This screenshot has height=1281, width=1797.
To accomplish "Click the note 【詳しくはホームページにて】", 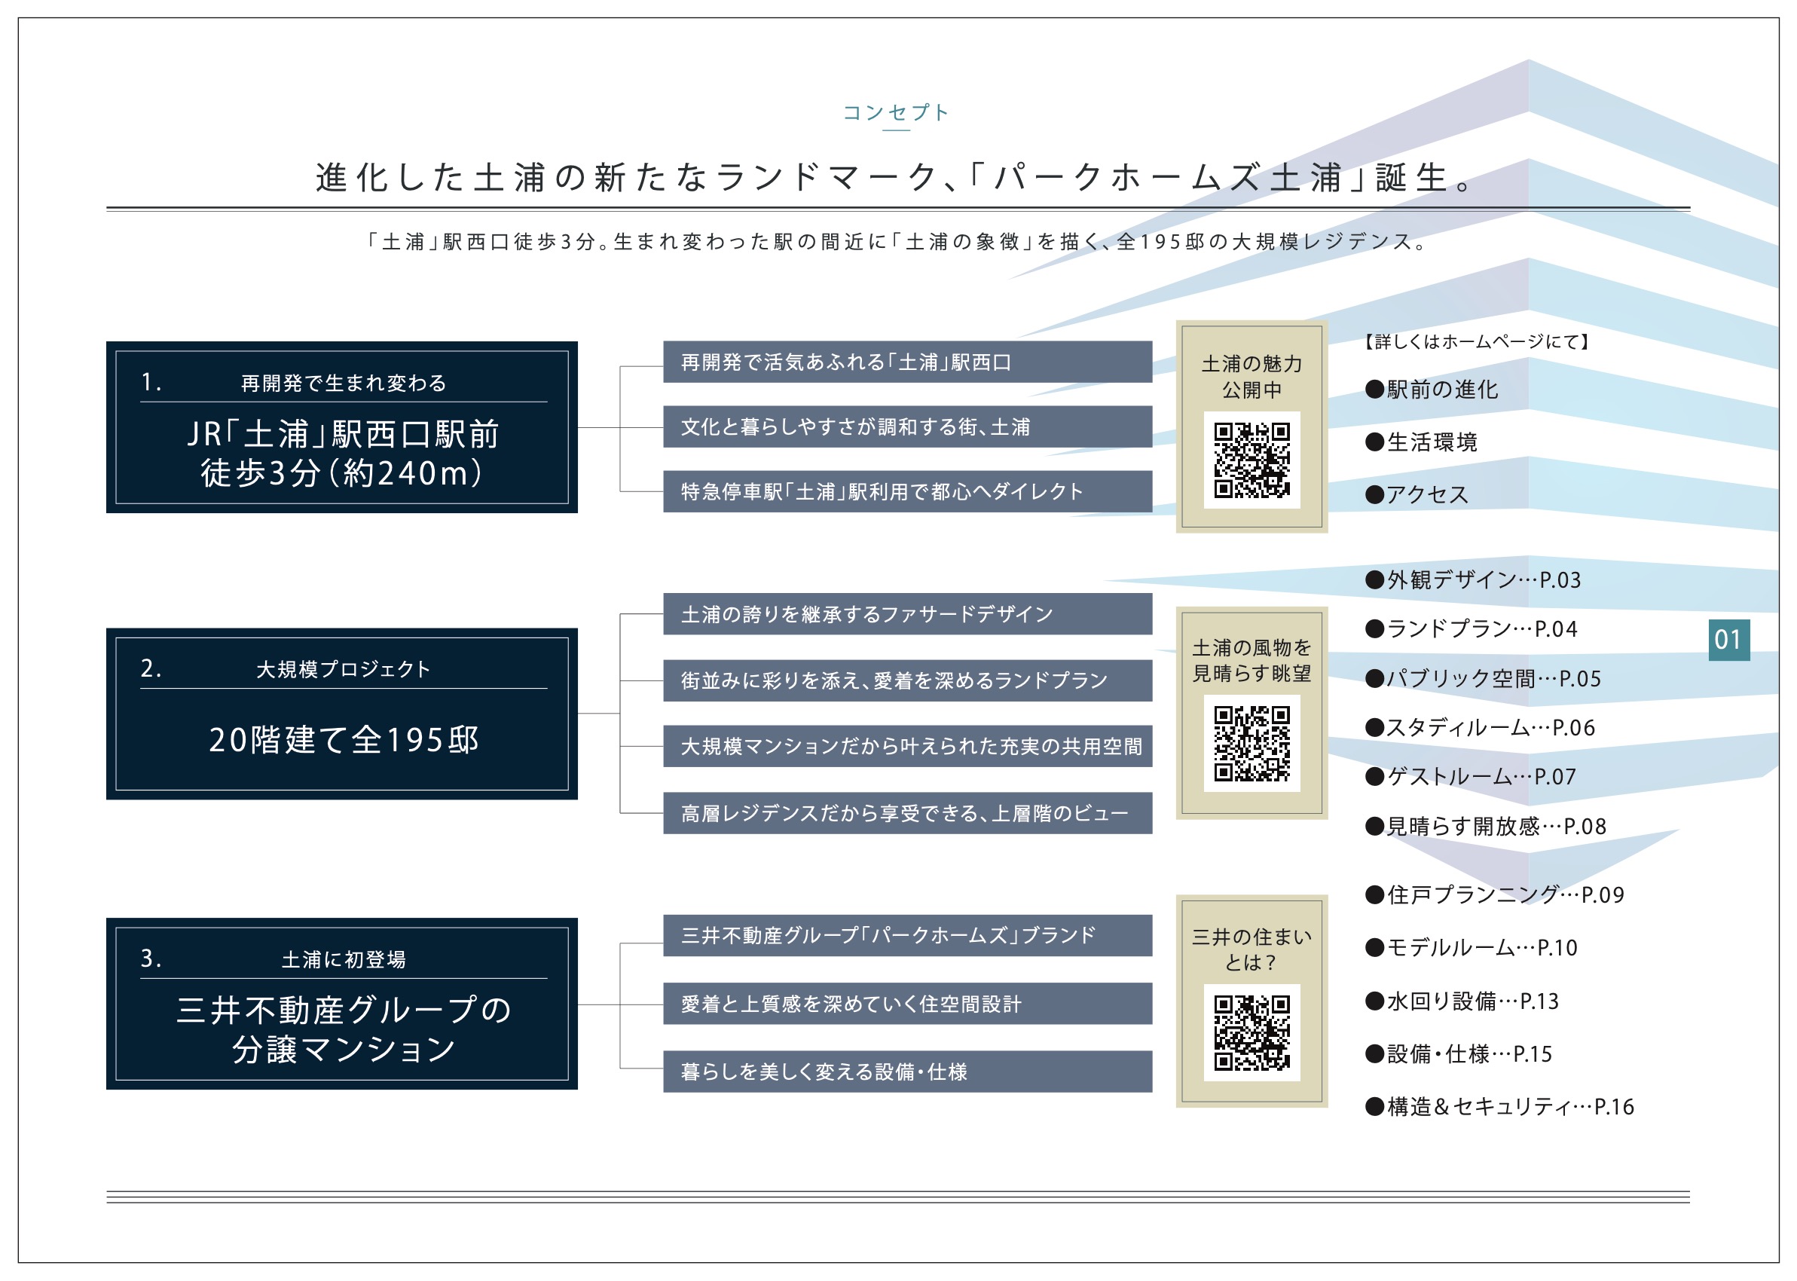I will (1476, 341).
